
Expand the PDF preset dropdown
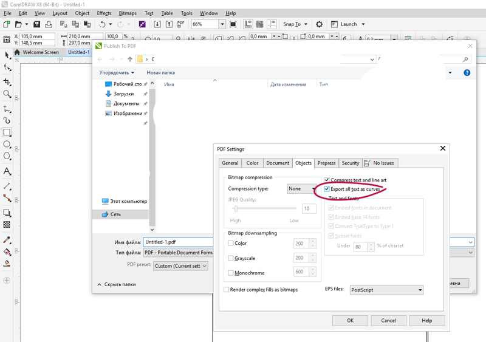[x=180, y=265]
